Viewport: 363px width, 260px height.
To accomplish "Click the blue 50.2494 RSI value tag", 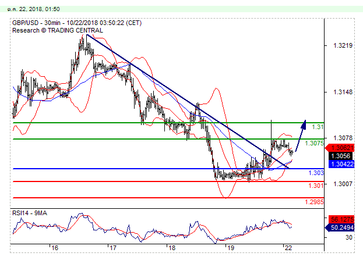I will (x=341, y=227).
